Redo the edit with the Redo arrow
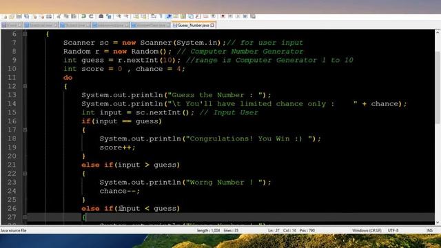This screenshot has height=248, width=441. [x=91, y=17]
